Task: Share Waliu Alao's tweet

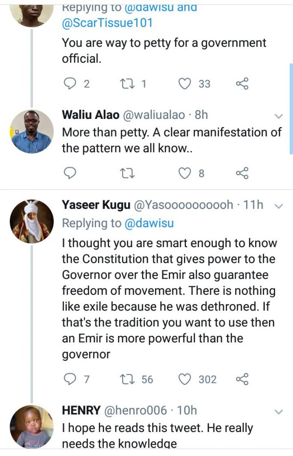Action: point(242,173)
